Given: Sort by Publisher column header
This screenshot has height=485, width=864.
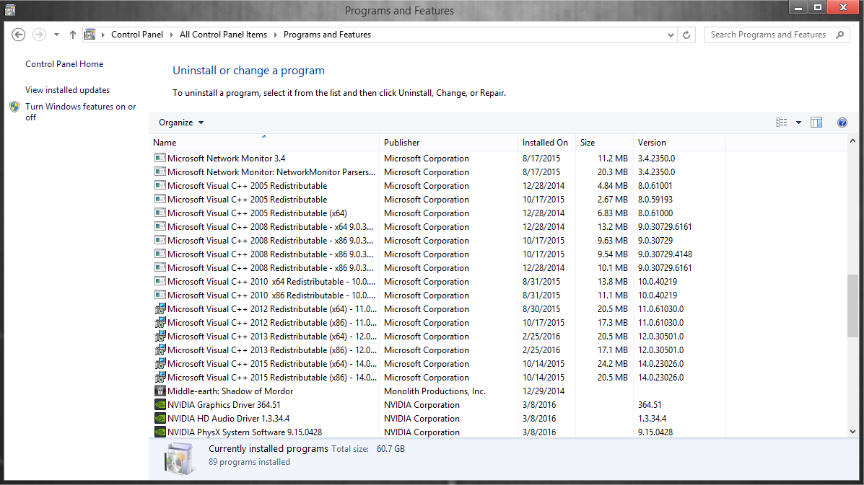Looking at the screenshot, I should pyautogui.click(x=448, y=143).
